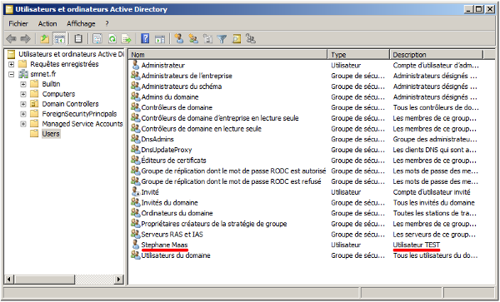Expand the Managed Service Accounts node
The width and height of the screenshot is (500, 302).
click(23, 124)
